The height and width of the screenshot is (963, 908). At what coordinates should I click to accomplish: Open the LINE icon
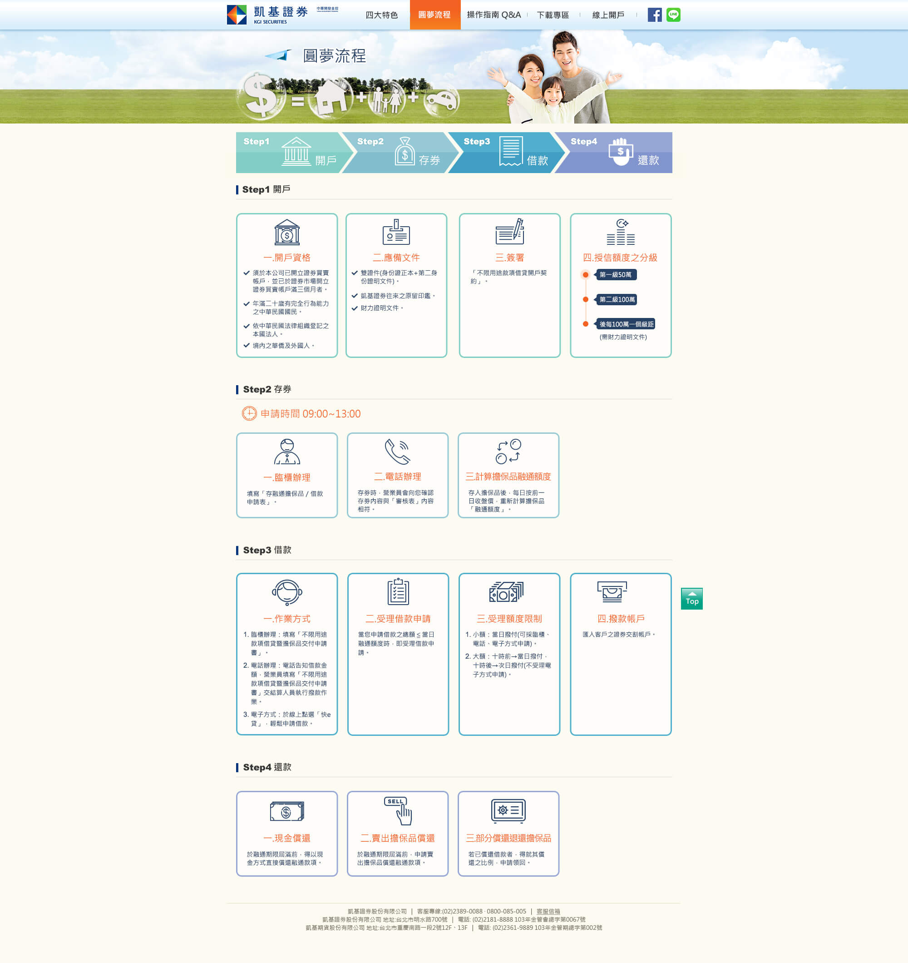pos(673,15)
